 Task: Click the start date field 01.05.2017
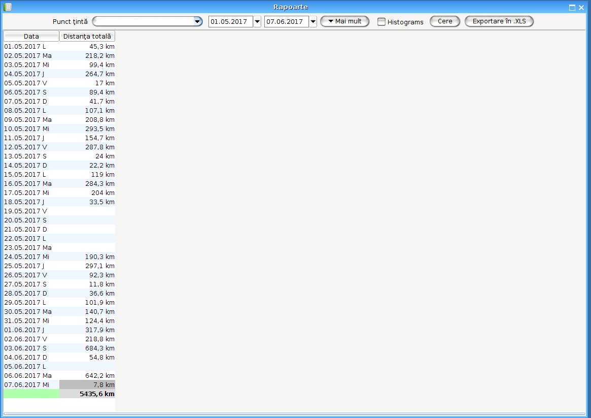231,21
